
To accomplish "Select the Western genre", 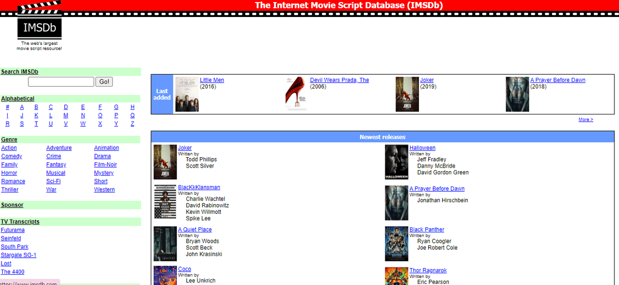I will point(105,189).
